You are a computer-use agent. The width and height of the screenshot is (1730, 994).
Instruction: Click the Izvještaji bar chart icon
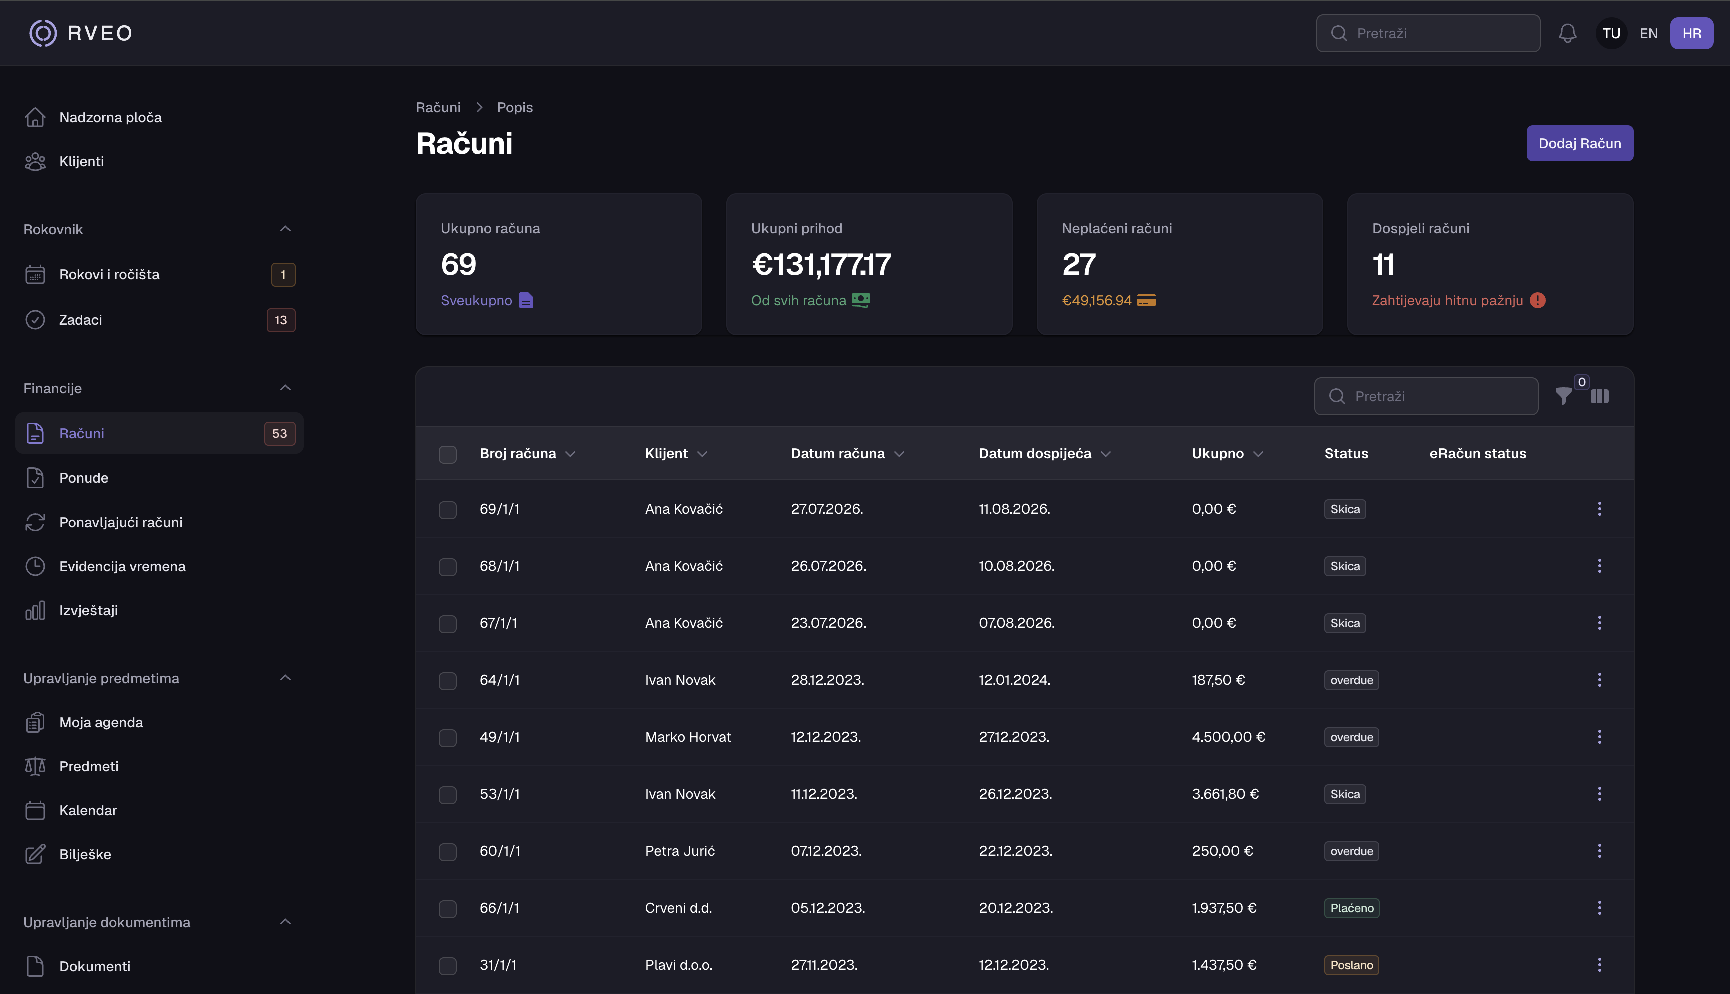[x=35, y=610]
